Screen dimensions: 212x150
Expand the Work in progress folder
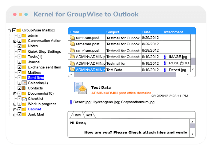coord(15,104)
